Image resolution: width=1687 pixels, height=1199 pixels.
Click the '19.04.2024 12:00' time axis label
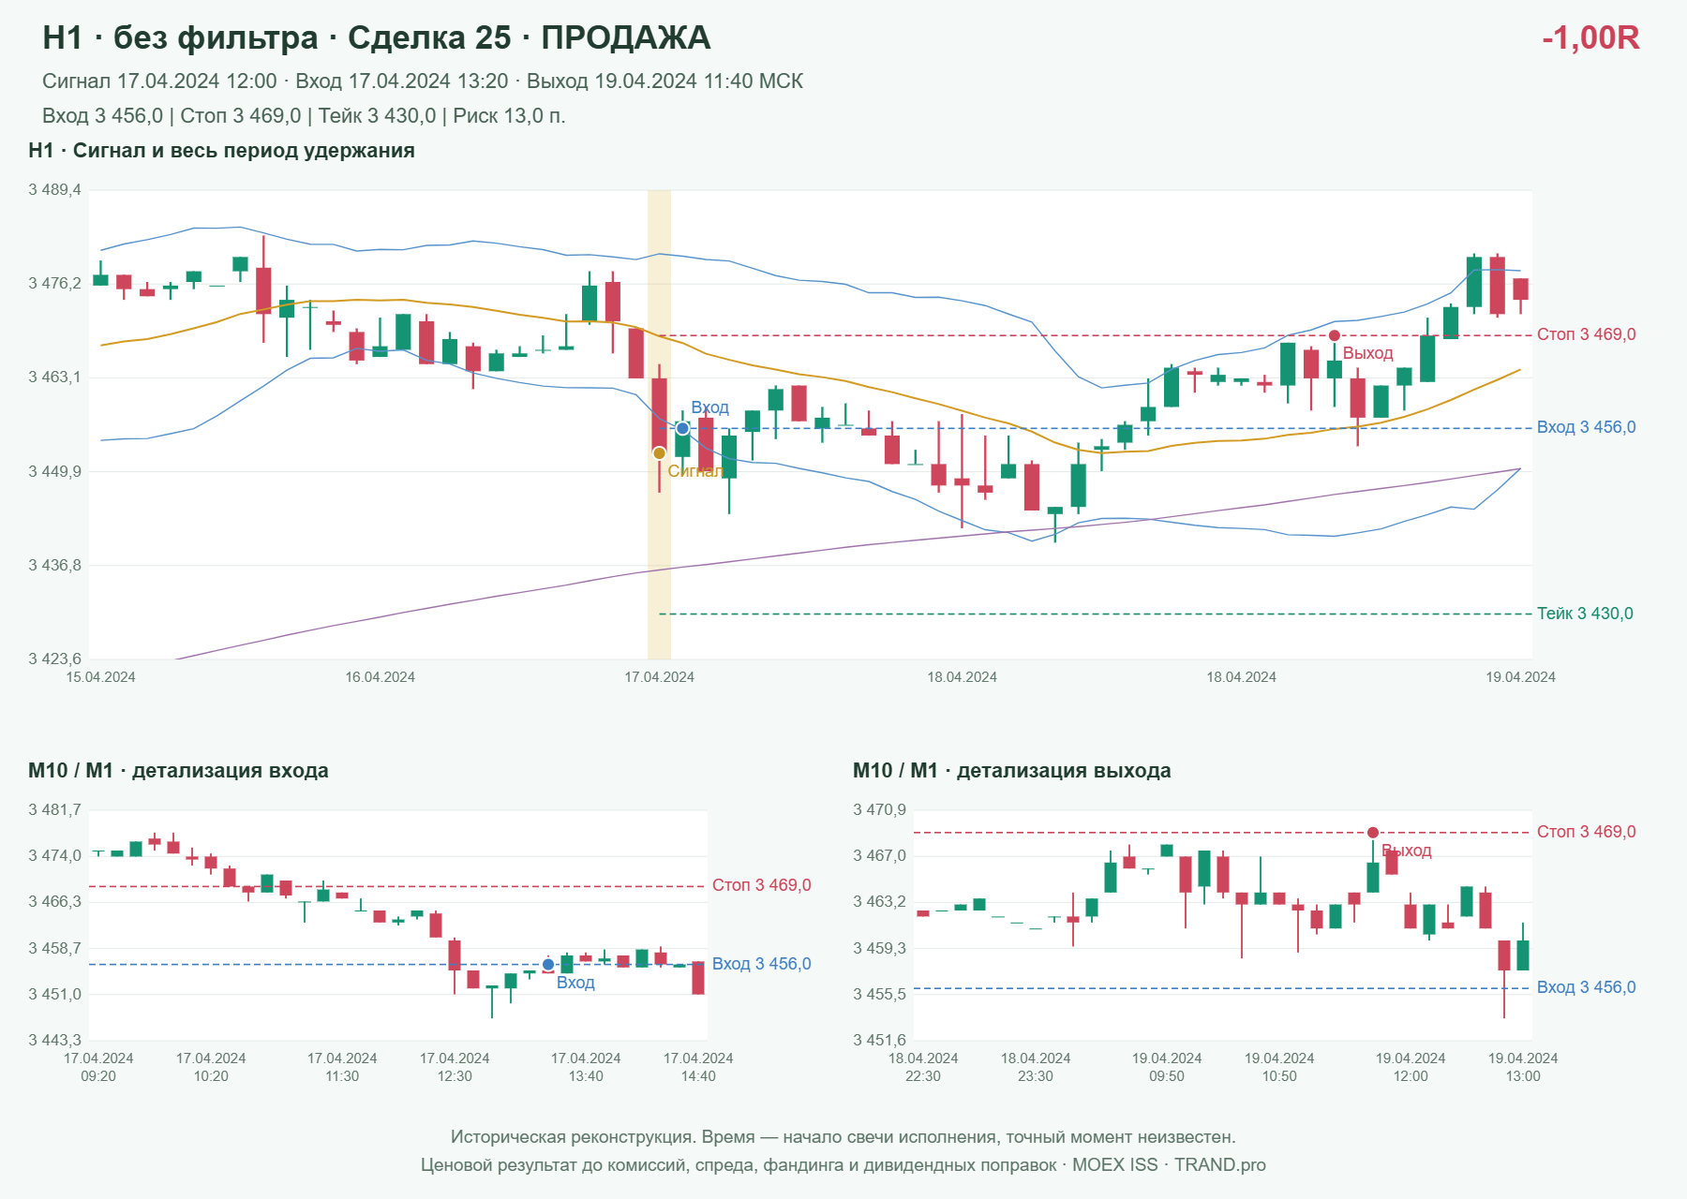click(1411, 1067)
